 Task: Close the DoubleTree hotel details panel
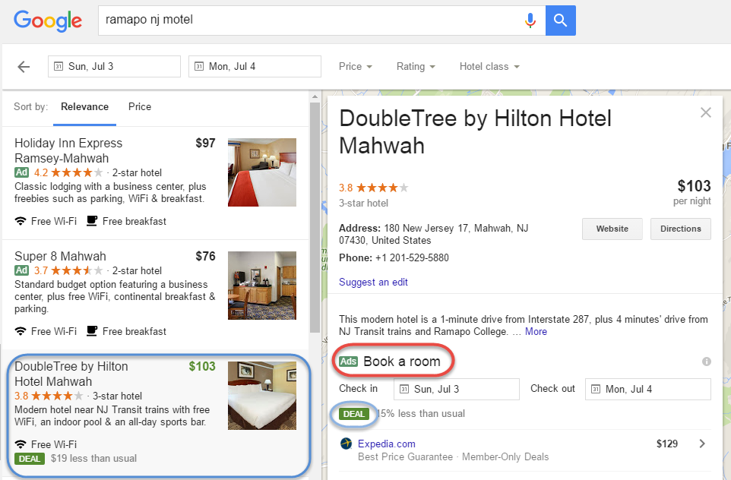click(706, 112)
